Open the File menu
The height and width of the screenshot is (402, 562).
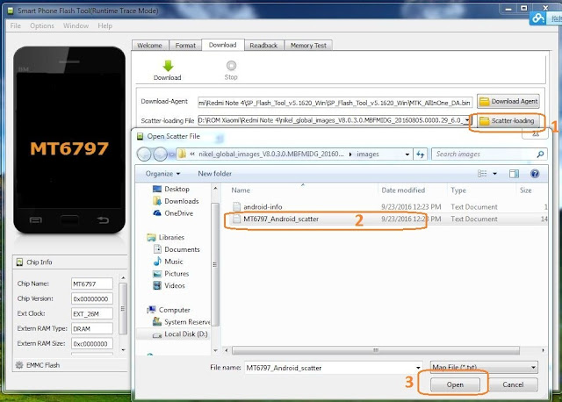coord(16,25)
